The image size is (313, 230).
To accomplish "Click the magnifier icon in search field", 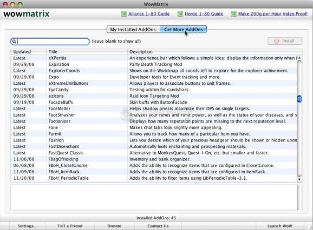I will click(x=14, y=42).
